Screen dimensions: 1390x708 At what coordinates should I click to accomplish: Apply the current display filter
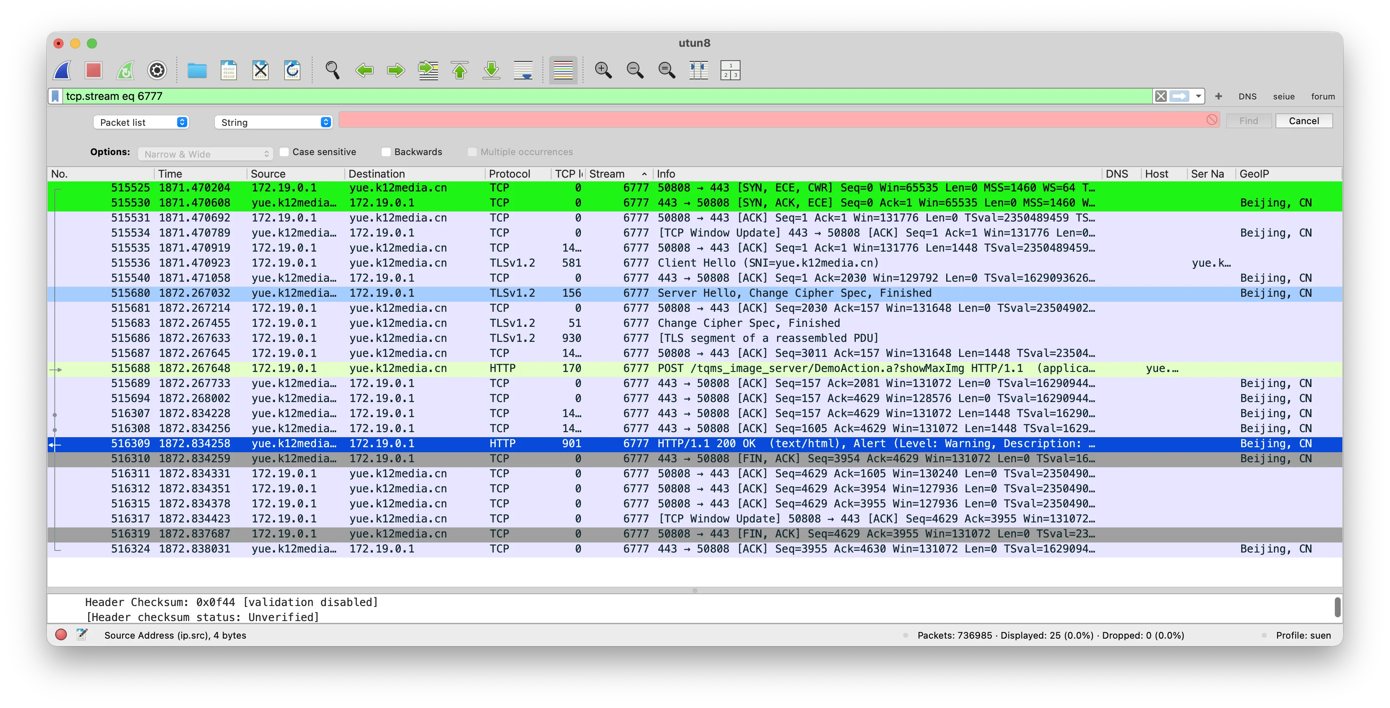(1179, 96)
